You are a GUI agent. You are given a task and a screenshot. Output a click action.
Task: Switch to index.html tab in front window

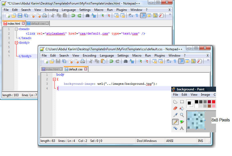click(52, 69)
